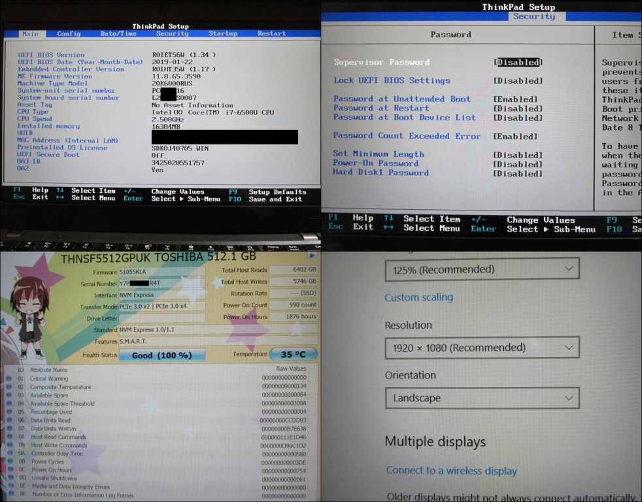Click the Preinstalled OS License value SDK0J40705 WIN

180,148
